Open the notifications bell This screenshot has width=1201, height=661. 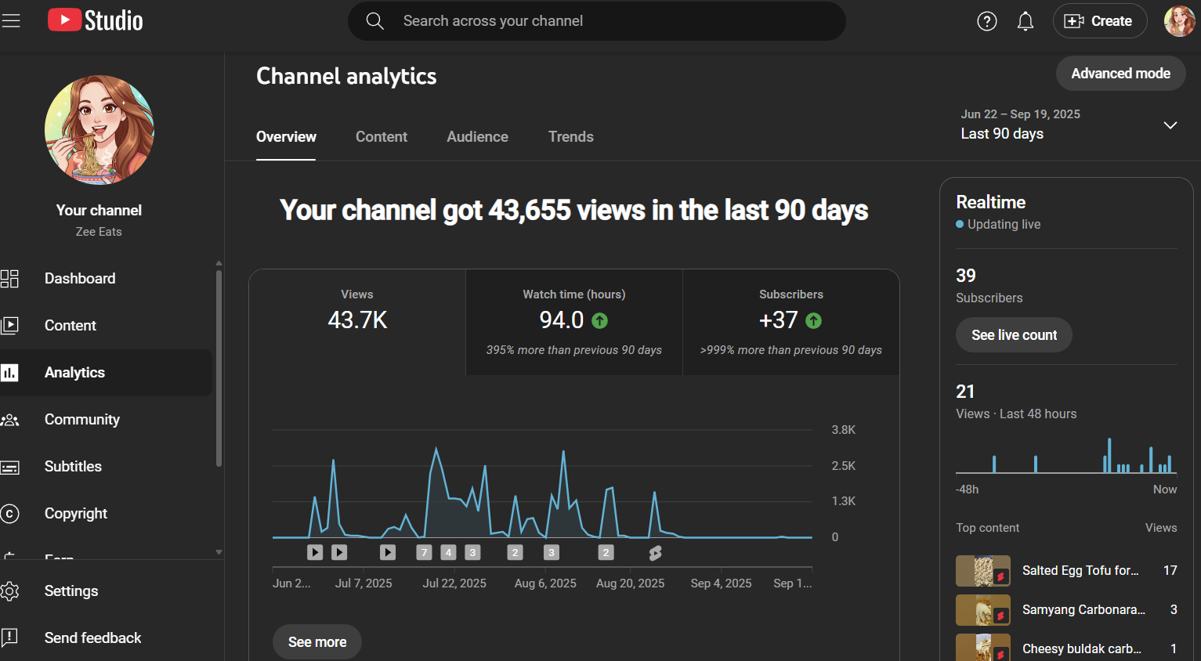point(1025,21)
